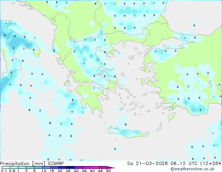Click the 35–40 mm legend color swatch
Screen dimensions: 222x172
coord(87,167)
